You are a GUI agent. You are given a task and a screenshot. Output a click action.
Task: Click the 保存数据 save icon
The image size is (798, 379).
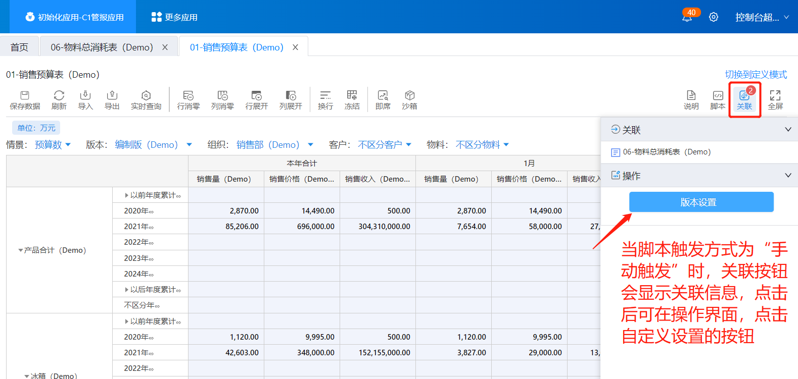coord(25,99)
